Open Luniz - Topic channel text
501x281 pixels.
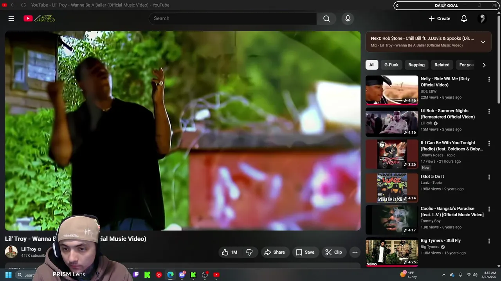pos(431,183)
